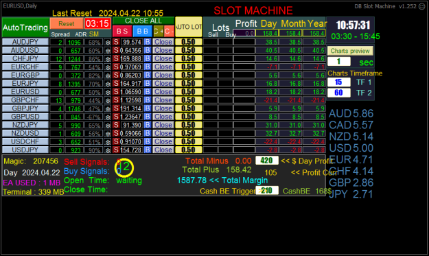Viewport: 429px width, 256px height.
Task: Click the olive C + button
Action: pyautogui.click(x=159, y=31)
